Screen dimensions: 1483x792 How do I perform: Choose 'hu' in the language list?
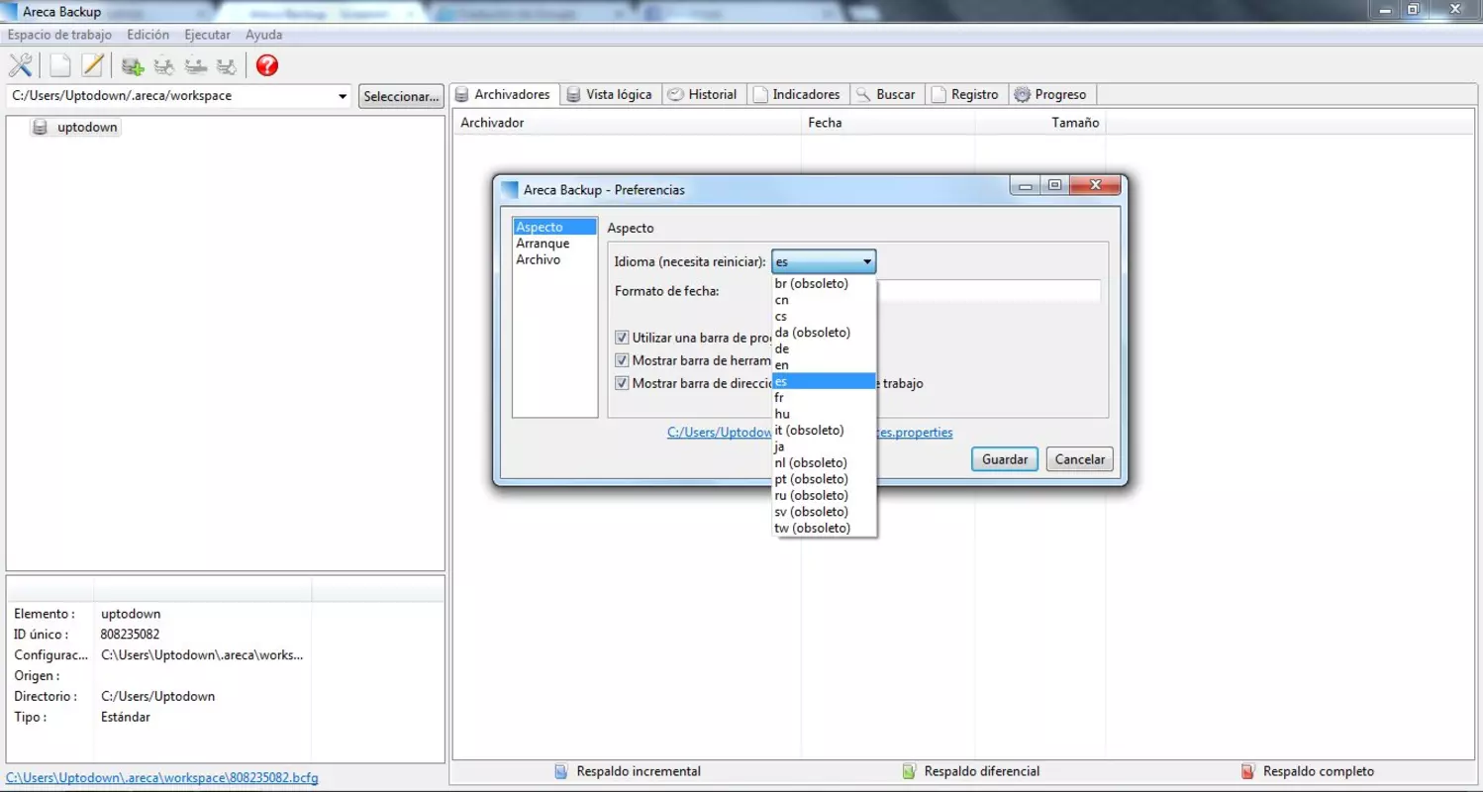(x=824, y=414)
